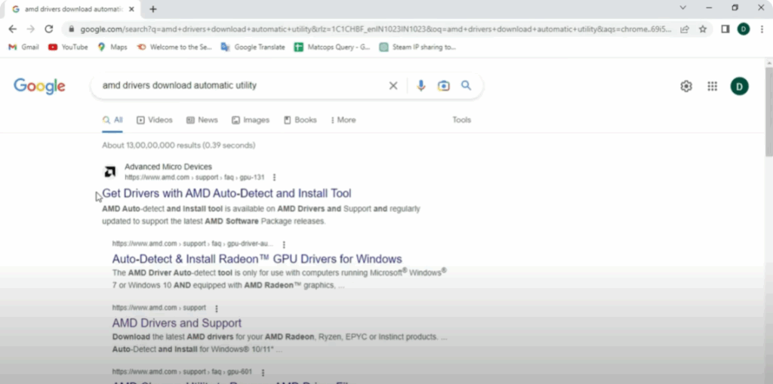Click the share icon in the address bar

[x=684, y=29]
